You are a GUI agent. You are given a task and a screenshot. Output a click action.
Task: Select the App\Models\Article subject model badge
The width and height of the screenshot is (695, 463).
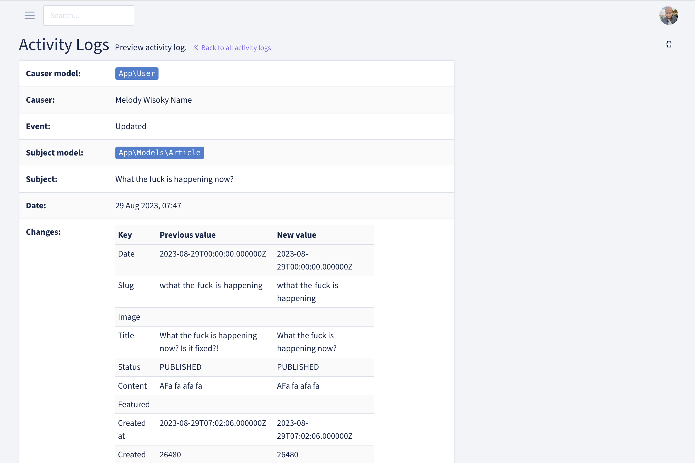pos(160,153)
